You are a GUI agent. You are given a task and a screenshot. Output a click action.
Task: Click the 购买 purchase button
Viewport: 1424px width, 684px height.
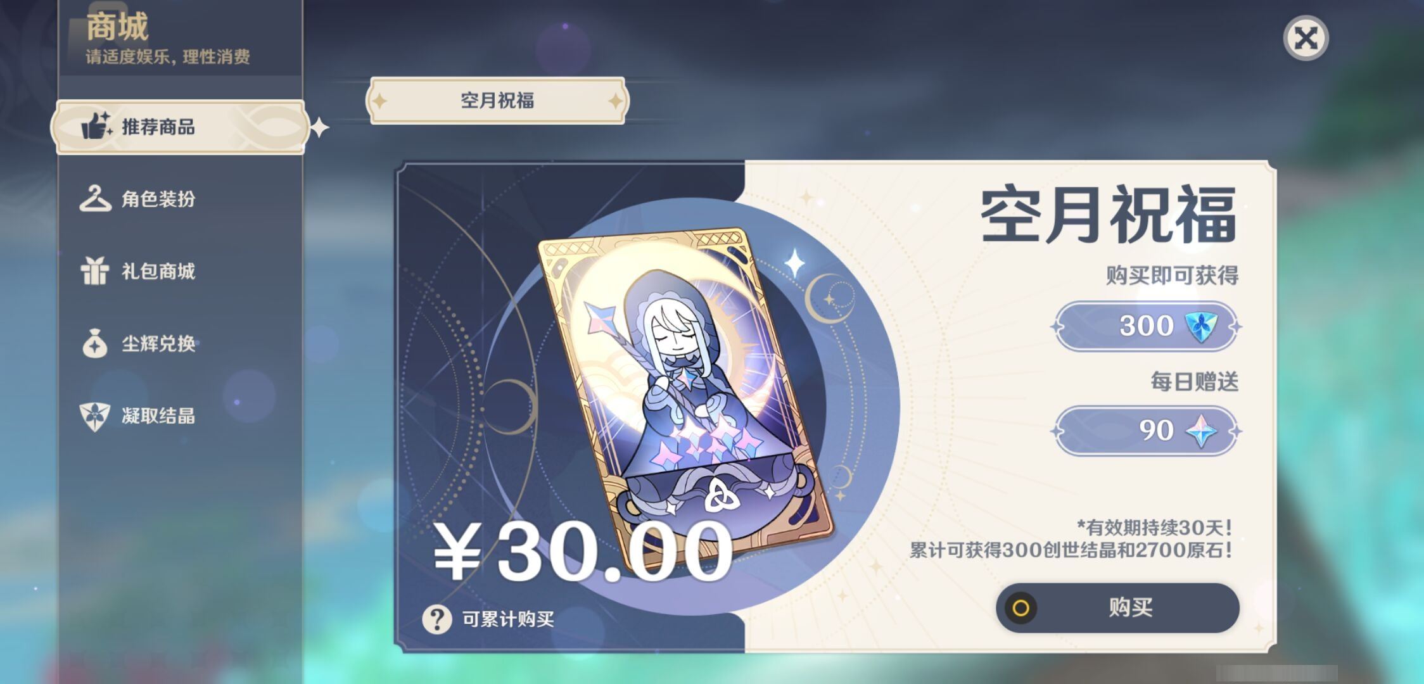(1118, 608)
